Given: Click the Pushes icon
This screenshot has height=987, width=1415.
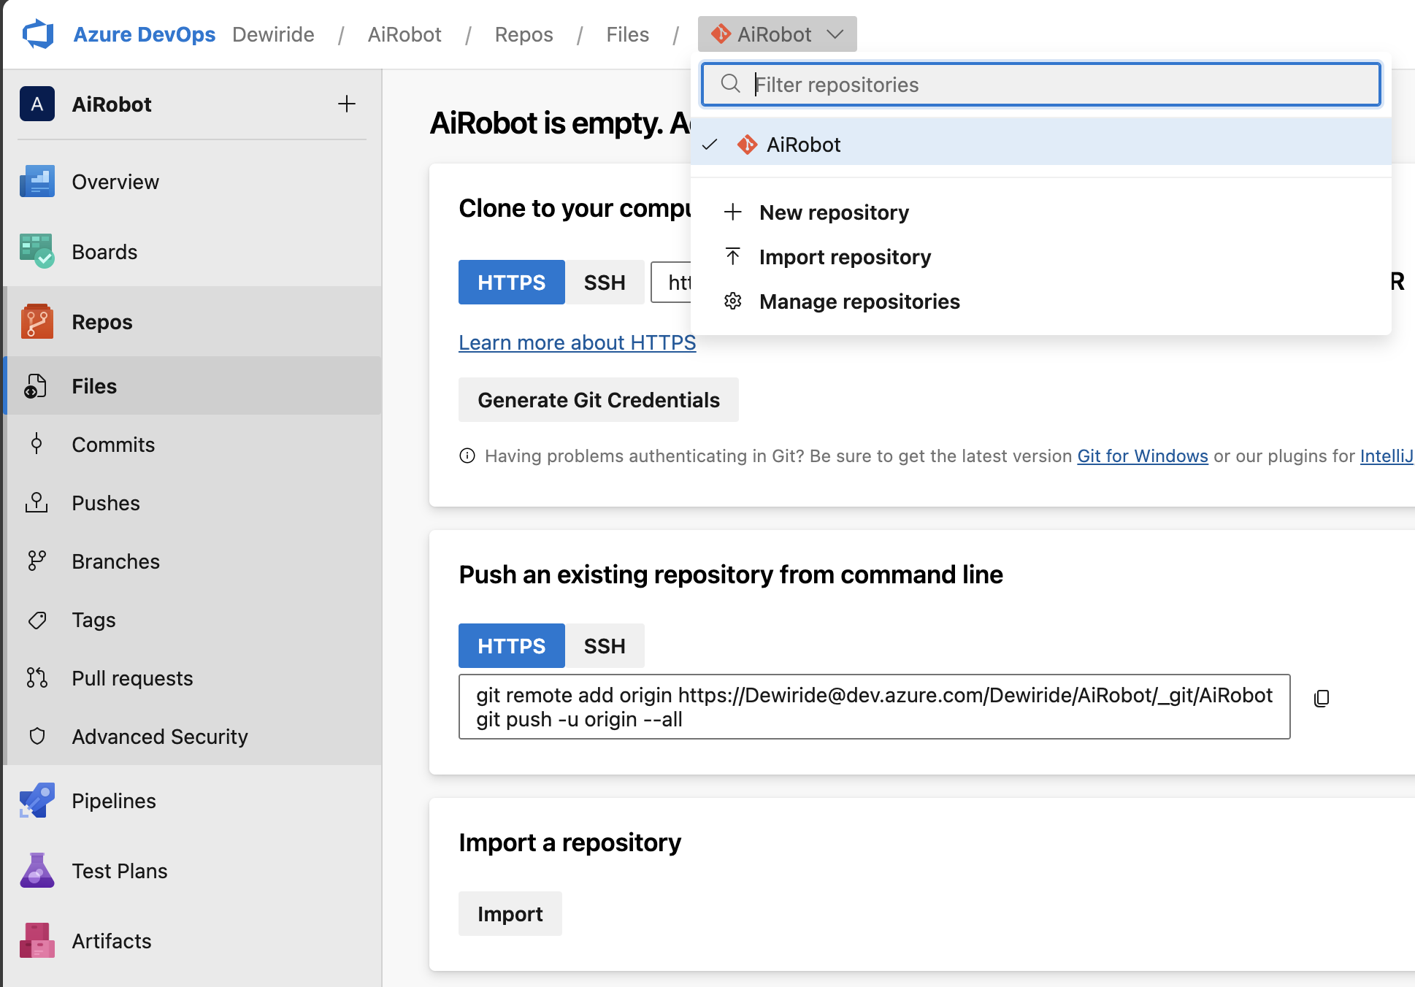Looking at the screenshot, I should (x=37, y=502).
